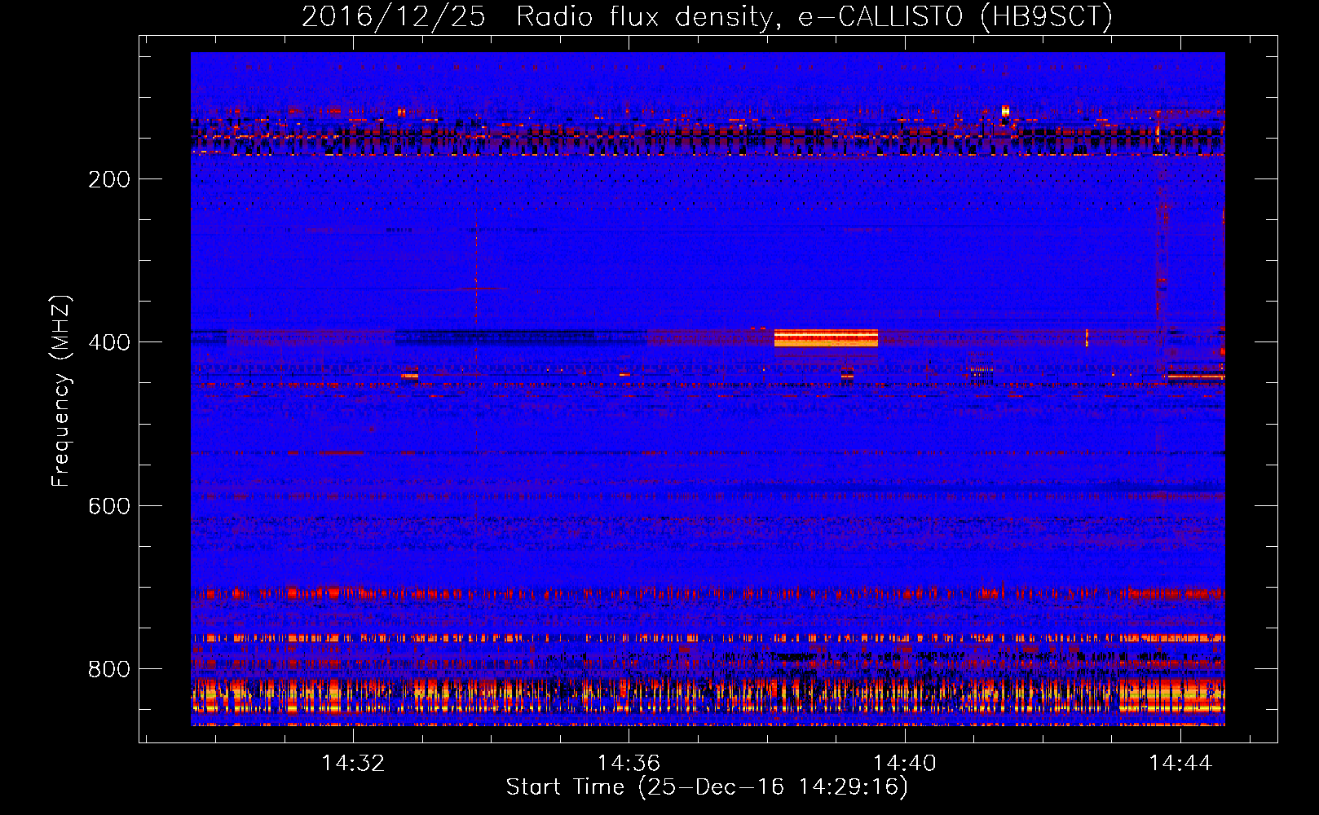Click the plot title "Radio flux density, e-CALLISTO (HB9SCT)"
Image resolution: width=1319 pixels, height=815 pixels.
(x=814, y=16)
